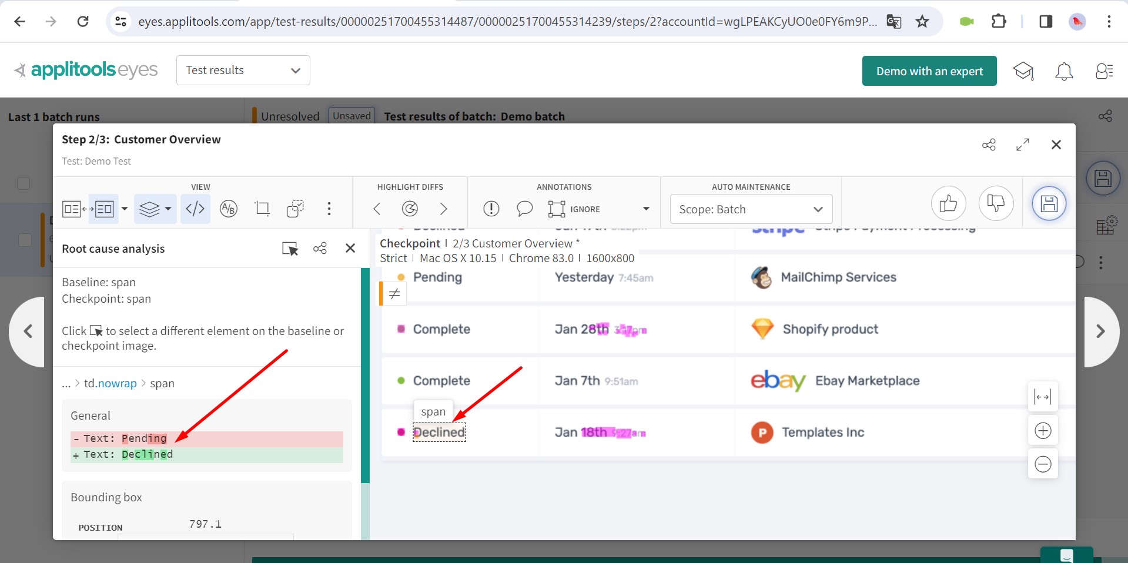
Task: Click Demo with an expert button
Action: tap(929, 71)
